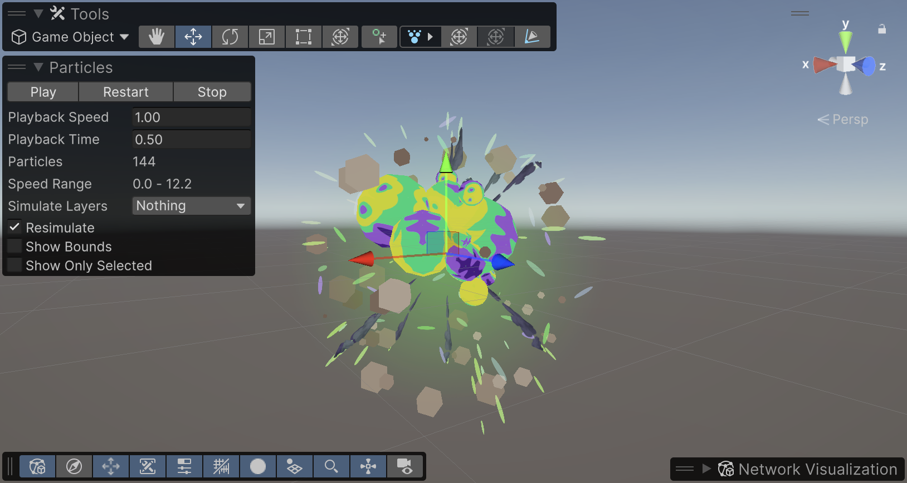Click the Tools overlay drag handle lines
Image resolution: width=907 pixels, height=483 pixels.
click(17, 13)
